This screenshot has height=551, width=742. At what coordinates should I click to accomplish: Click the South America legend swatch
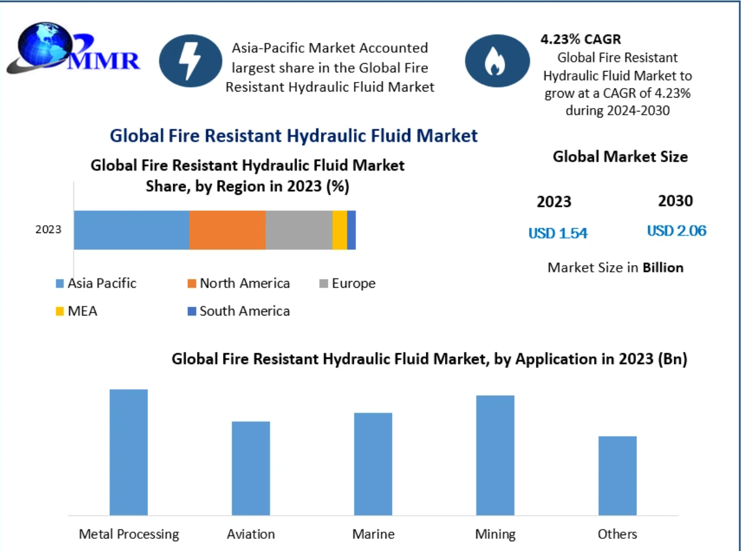pos(192,311)
